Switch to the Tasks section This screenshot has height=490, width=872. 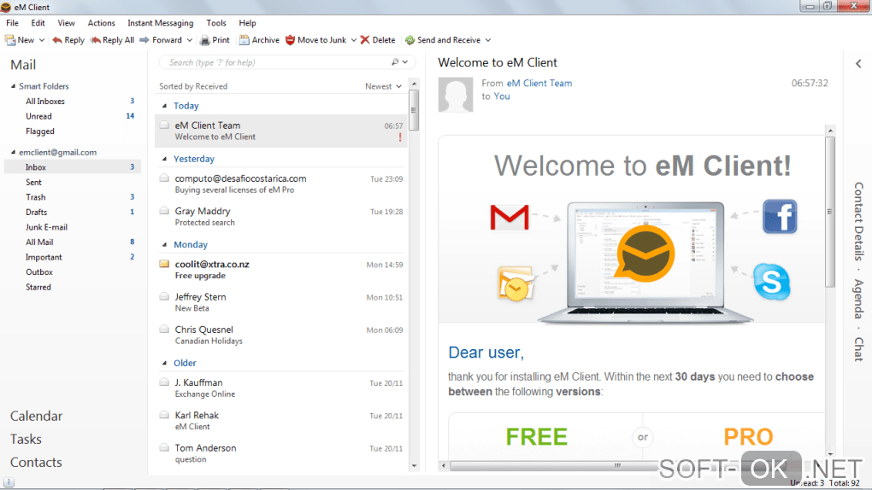coord(26,439)
